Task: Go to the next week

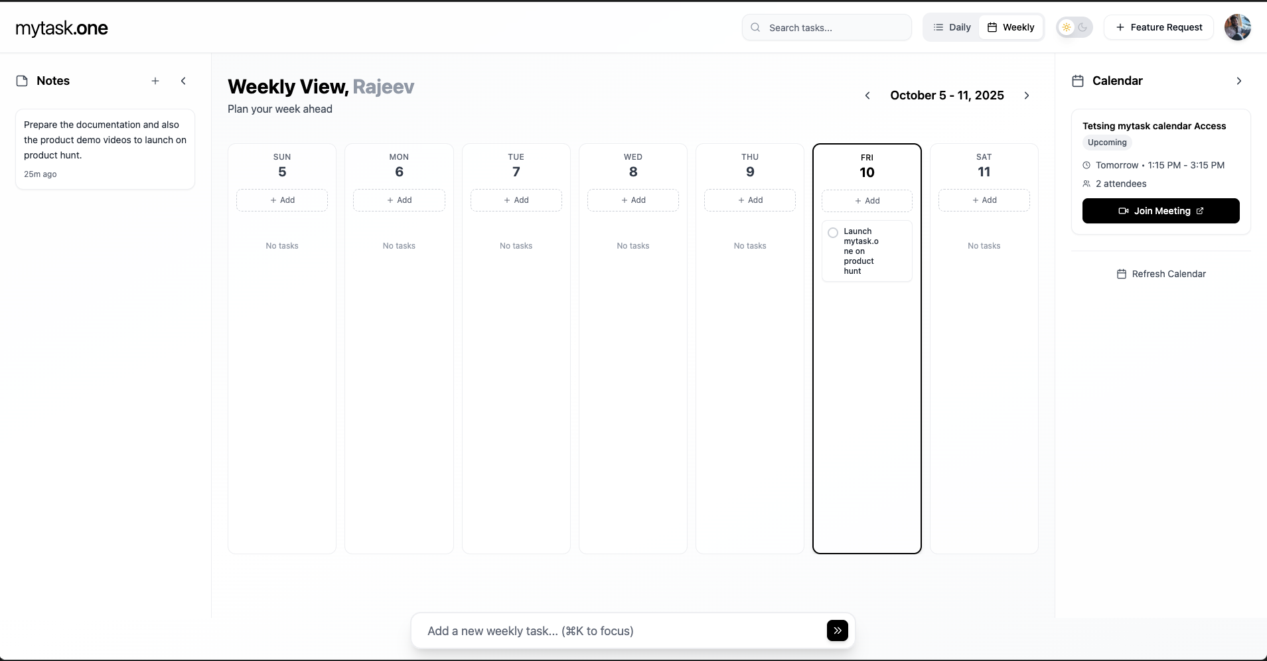Action: pyautogui.click(x=1027, y=95)
